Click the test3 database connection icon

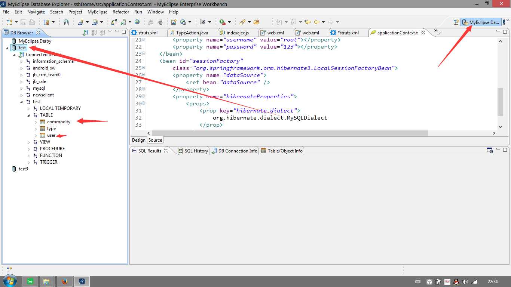point(14,169)
